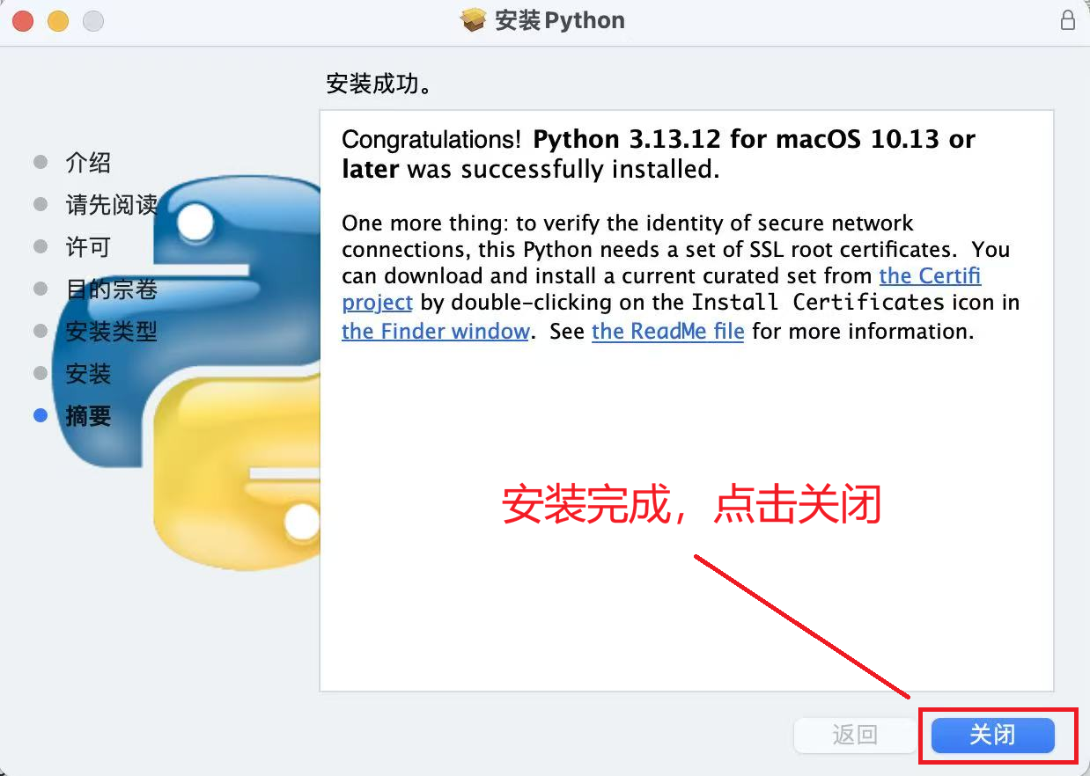This screenshot has width=1090, height=776.
Task: Open the Finder window link
Action: [435, 331]
